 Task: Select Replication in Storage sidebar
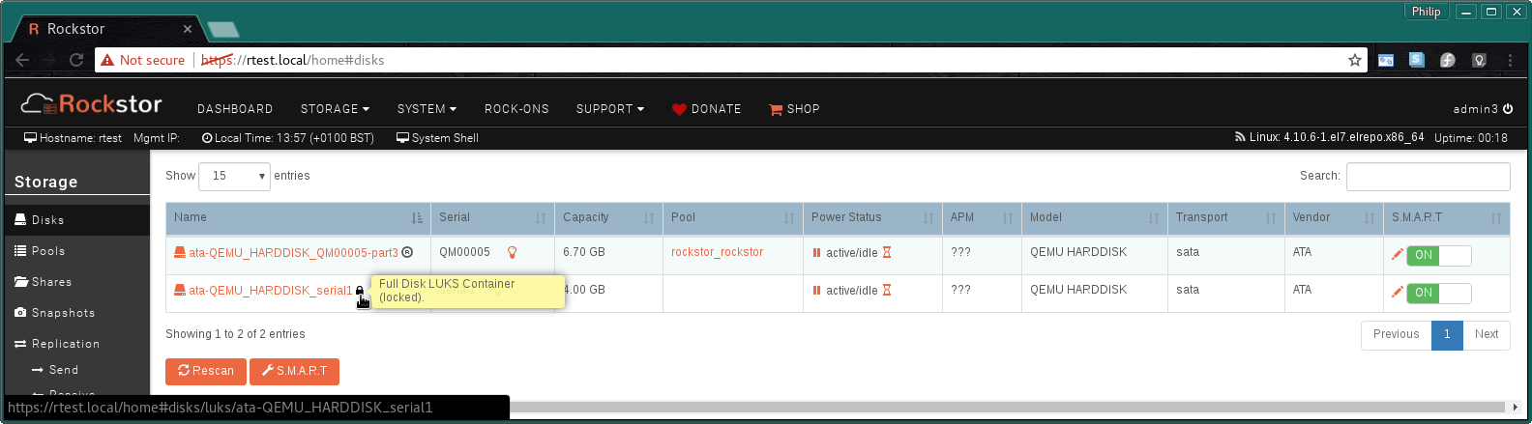77,344
